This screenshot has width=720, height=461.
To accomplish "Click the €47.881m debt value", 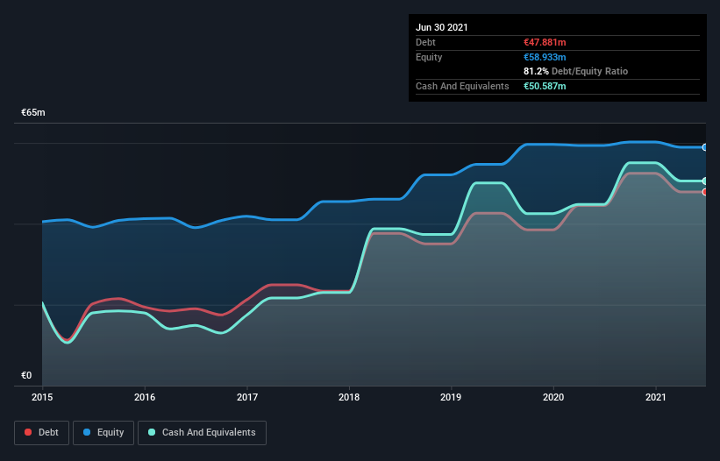I will coord(545,42).
